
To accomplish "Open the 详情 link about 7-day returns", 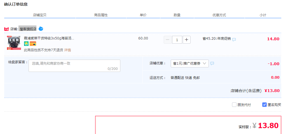I will (68, 50).
